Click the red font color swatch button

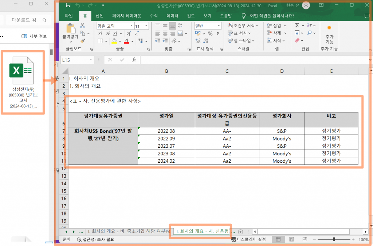click(x=126, y=41)
